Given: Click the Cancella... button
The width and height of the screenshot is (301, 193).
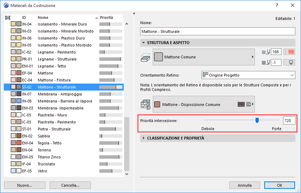Looking at the screenshot, I should [x=70, y=185].
